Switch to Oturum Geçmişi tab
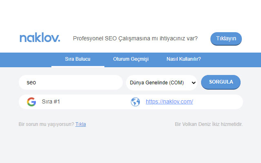 (x=131, y=59)
